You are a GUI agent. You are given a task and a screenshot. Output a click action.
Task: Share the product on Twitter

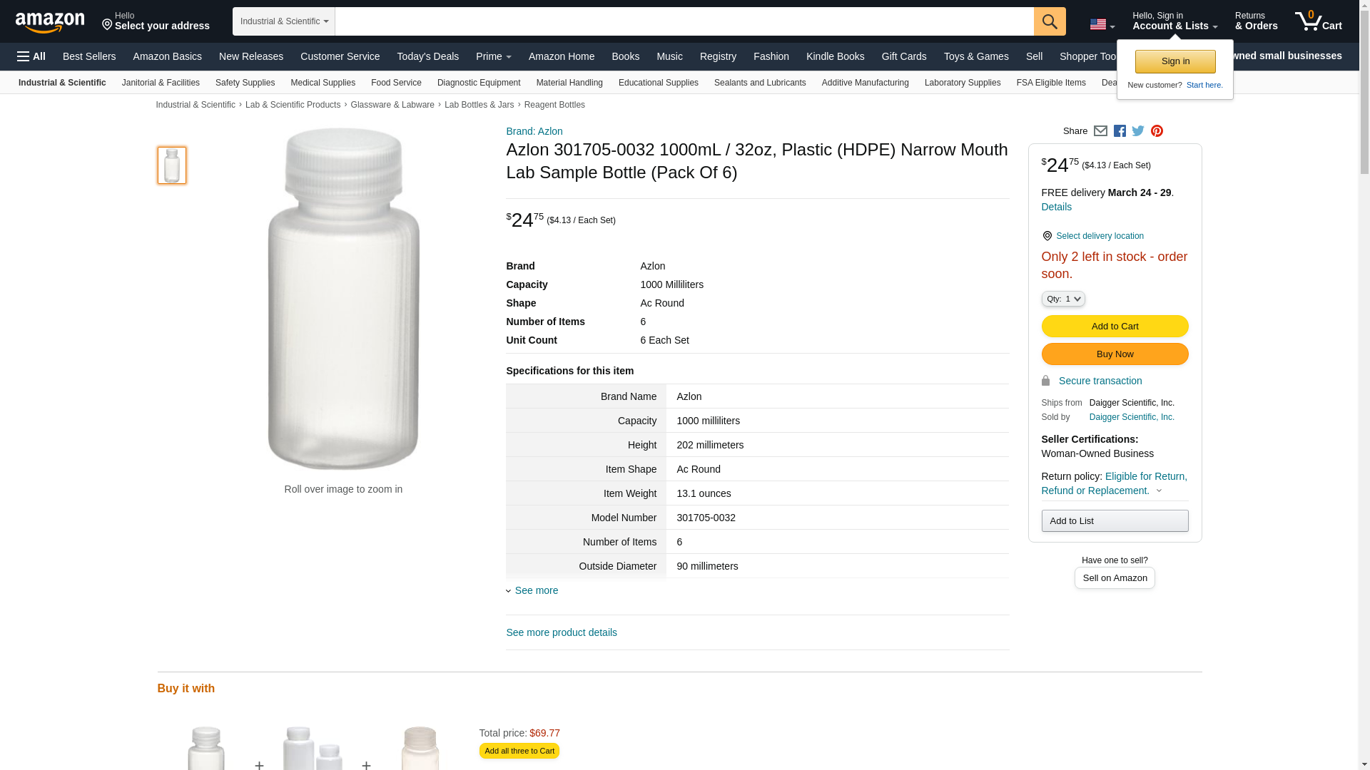[x=1138, y=131]
